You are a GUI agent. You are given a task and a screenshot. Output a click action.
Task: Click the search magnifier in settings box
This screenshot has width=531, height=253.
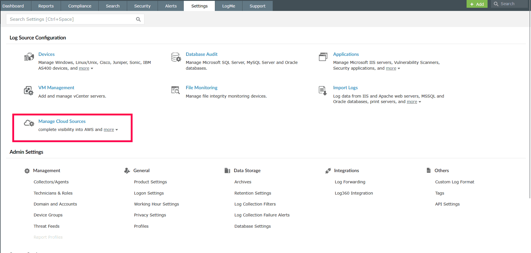point(138,19)
